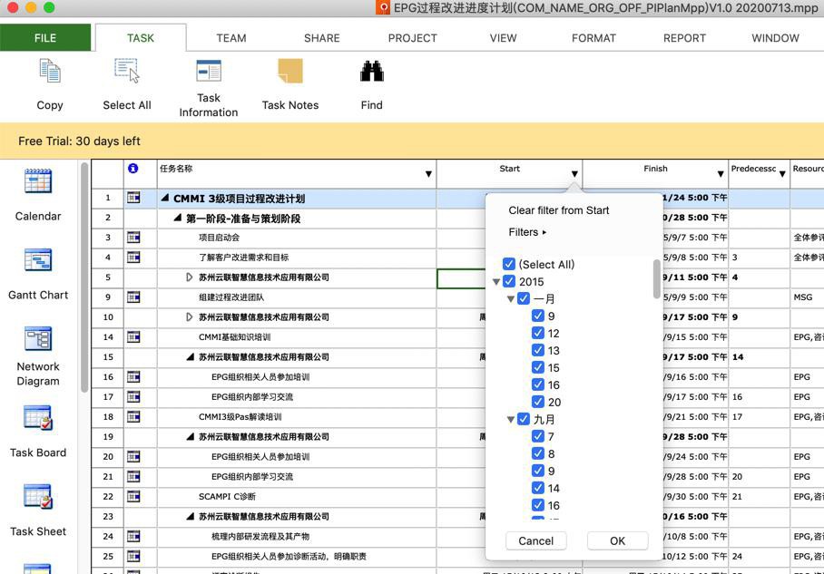Click the indicator icon in row 3
The width and height of the screenshot is (824, 574).
[133, 238]
